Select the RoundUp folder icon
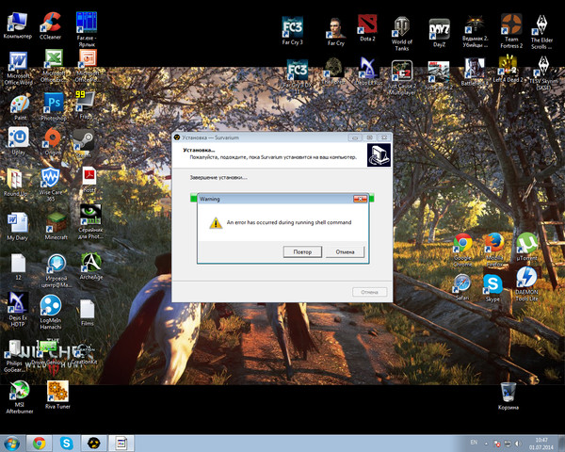 coord(15,182)
